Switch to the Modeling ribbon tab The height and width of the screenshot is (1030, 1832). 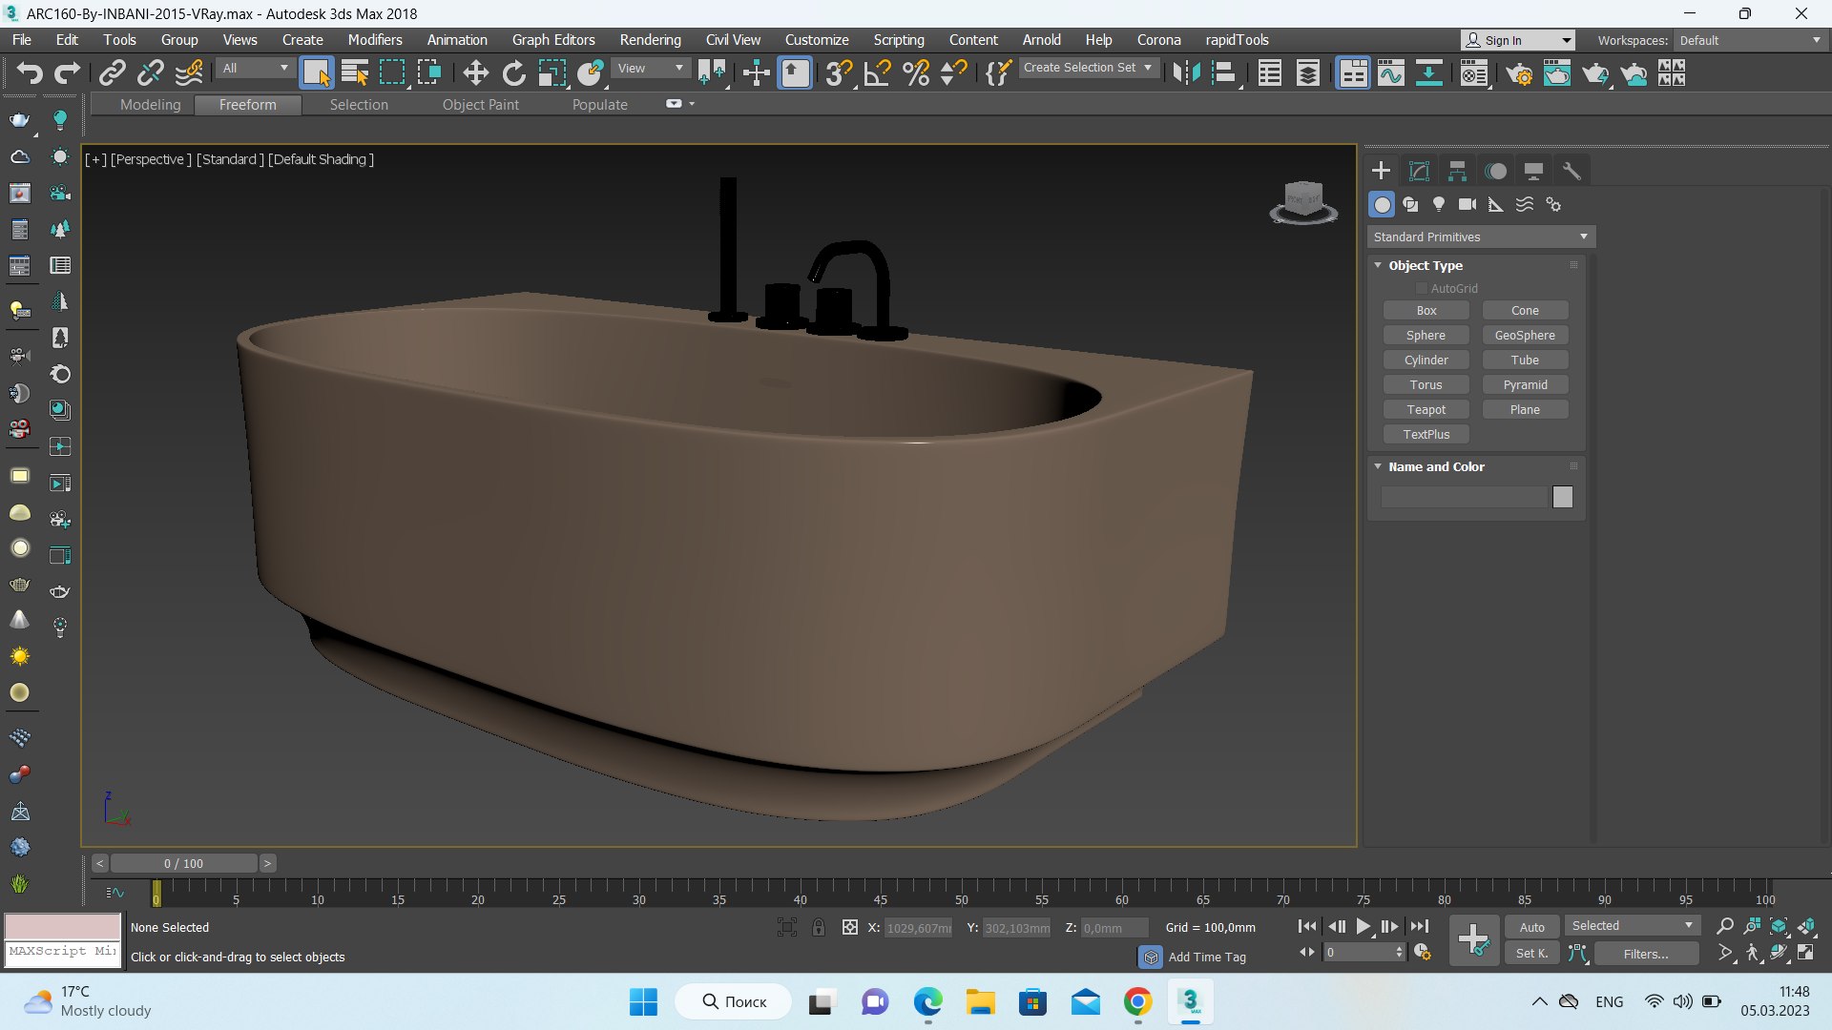pos(150,105)
